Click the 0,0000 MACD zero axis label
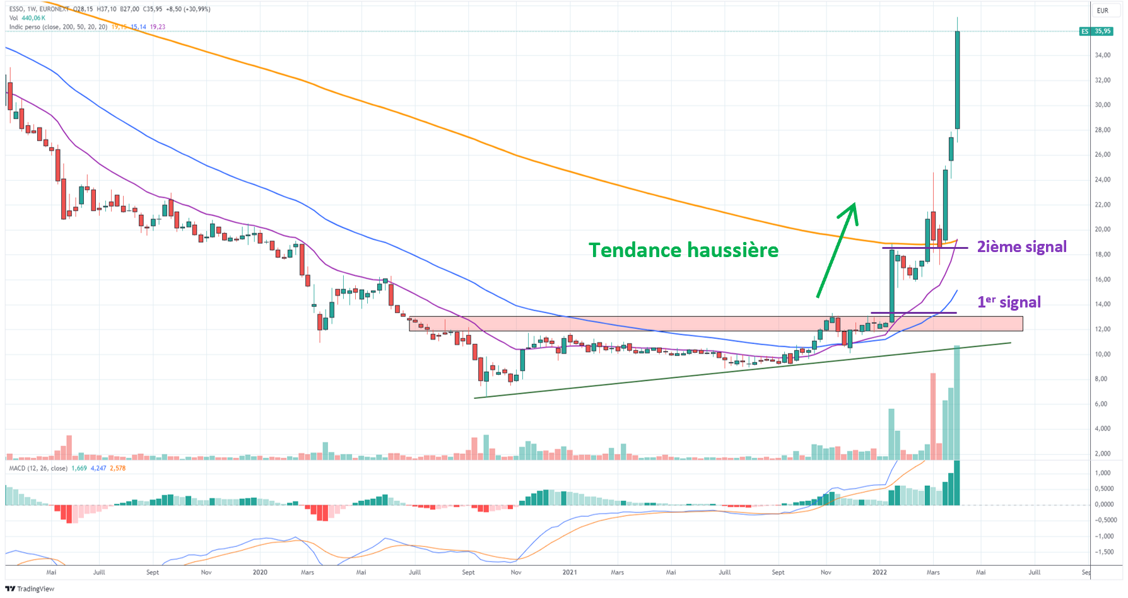Screen dimensions: 1128x598 tap(1104, 505)
